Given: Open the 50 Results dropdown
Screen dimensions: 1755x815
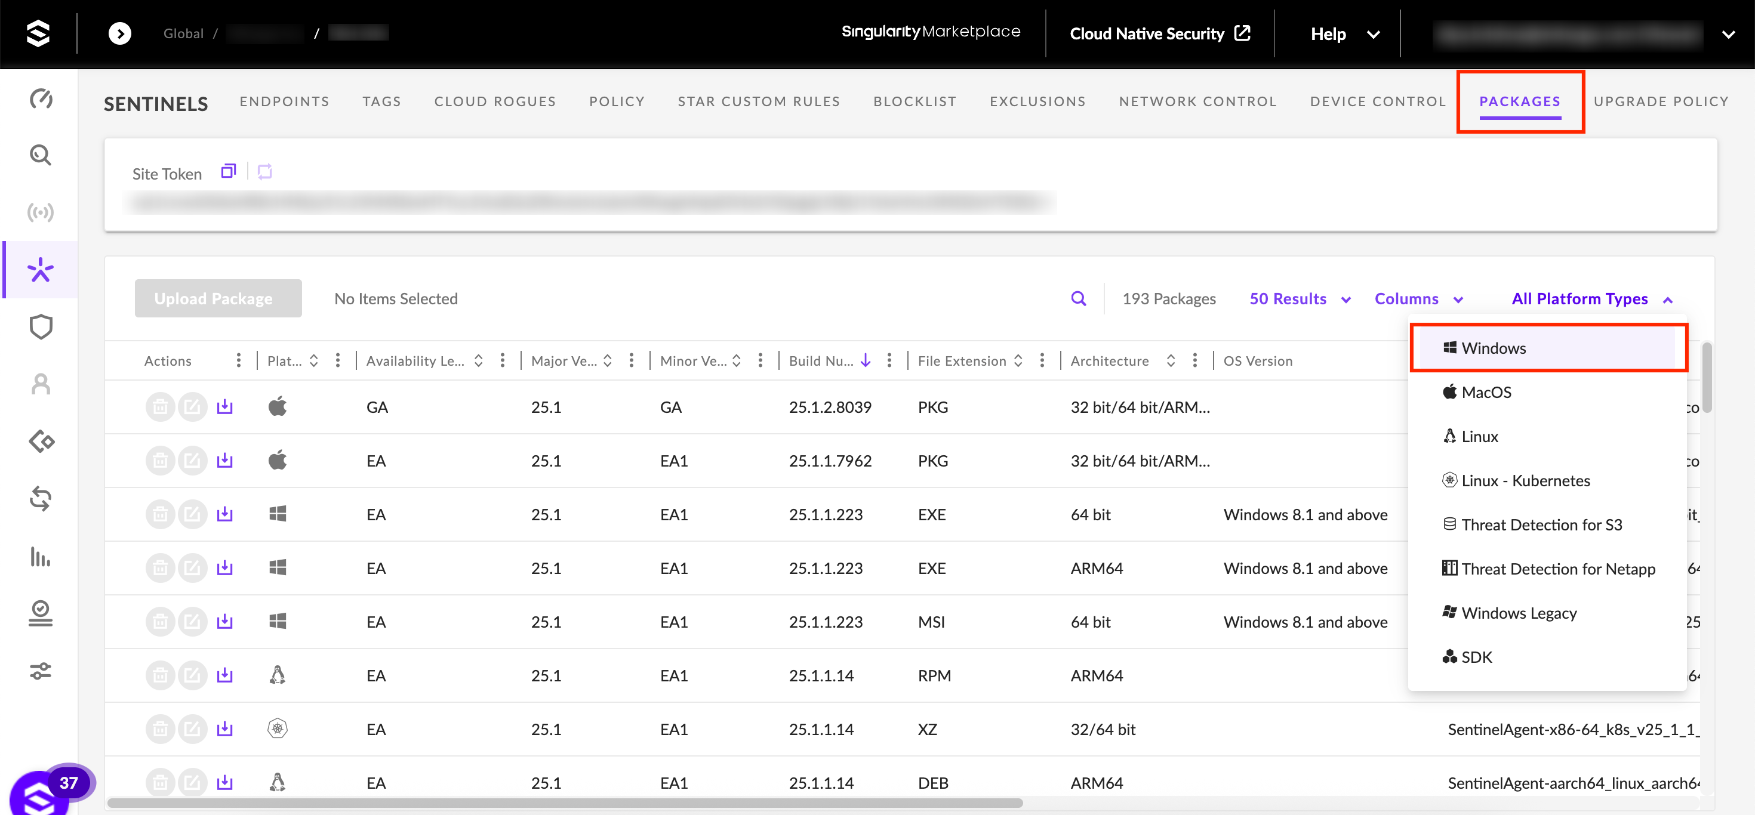Looking at the screenshot, I should pos(1300,298).
